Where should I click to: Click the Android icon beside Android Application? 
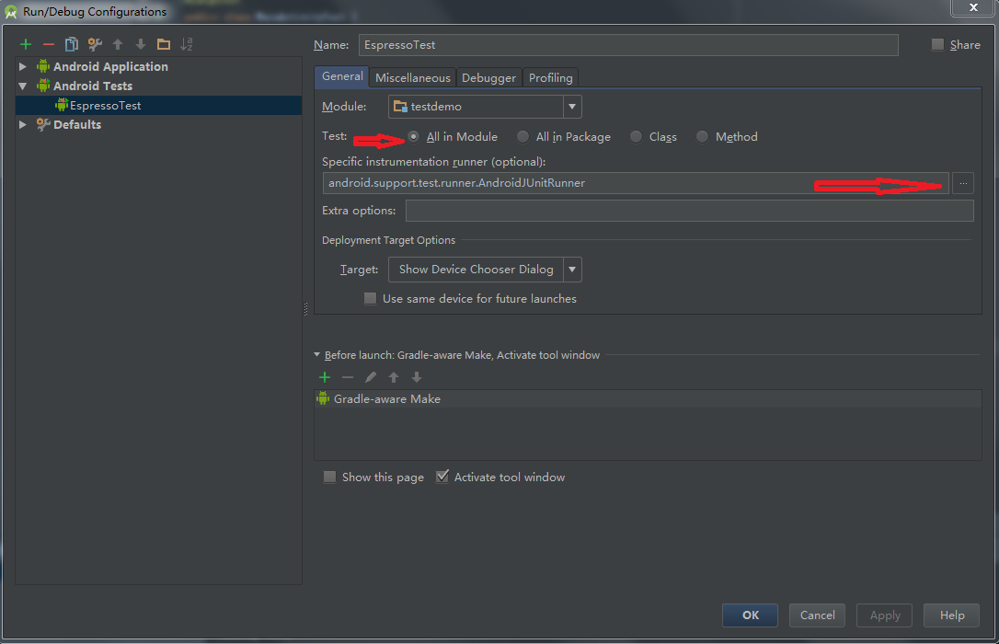point(43,66)
